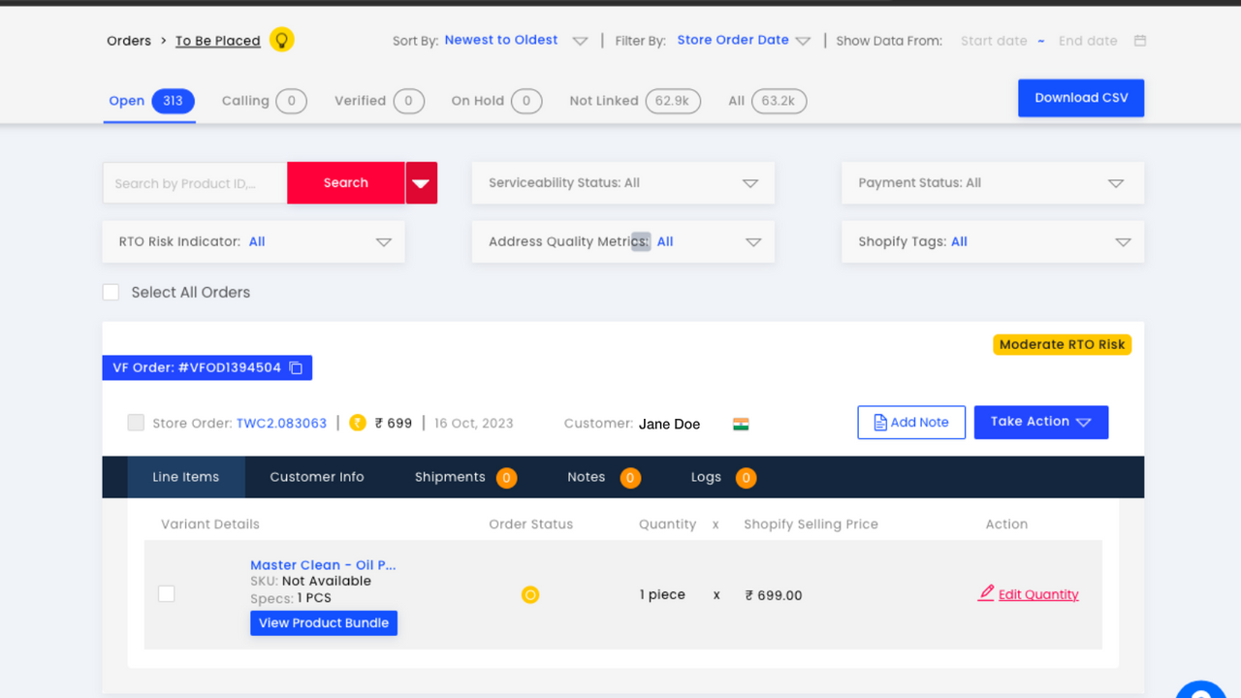Click the order date 16 Oct, 2023

pos(474,424)
